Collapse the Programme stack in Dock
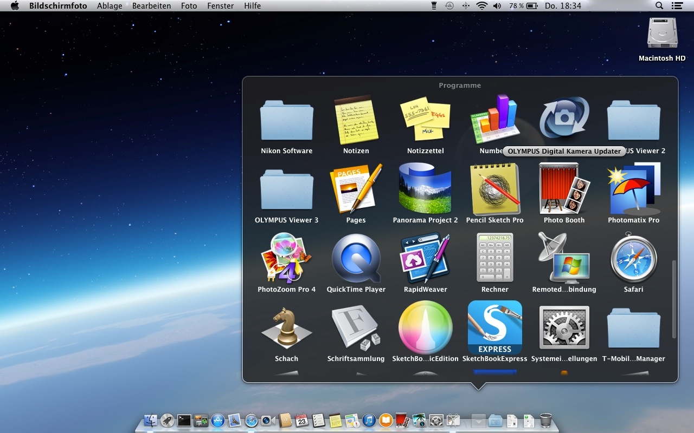 [478, 421]
